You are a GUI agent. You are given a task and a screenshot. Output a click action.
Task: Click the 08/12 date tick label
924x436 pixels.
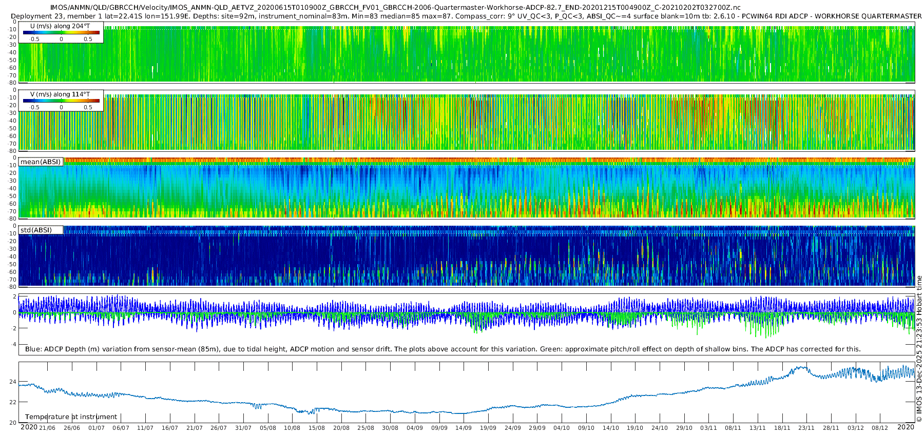880,428
